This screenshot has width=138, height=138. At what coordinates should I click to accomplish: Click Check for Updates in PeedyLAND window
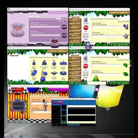click(119, 51)
